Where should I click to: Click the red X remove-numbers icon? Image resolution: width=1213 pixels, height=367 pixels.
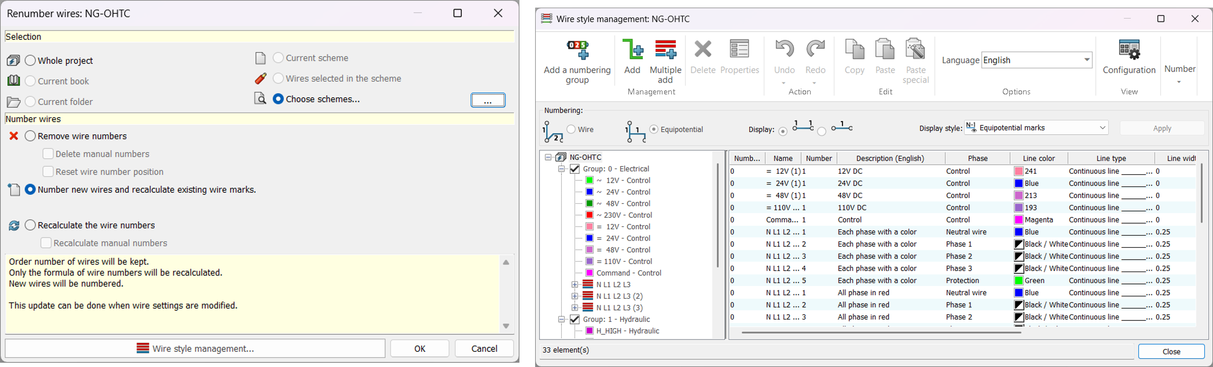coord(14,136)
